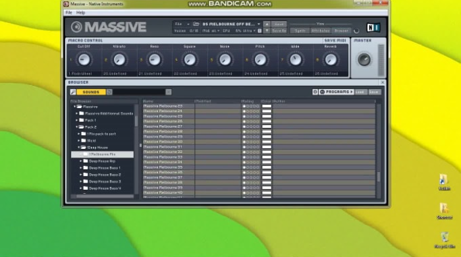Open the Recycle Bin on desktop
Image resolution: width=461 pixels, height=257 pixels.
tap(445, 241)
